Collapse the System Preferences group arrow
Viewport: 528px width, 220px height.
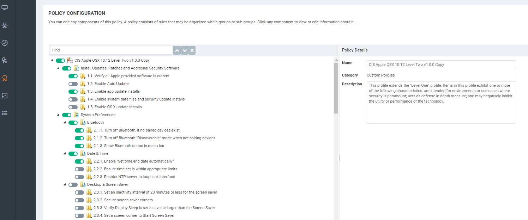coord(59,115)
